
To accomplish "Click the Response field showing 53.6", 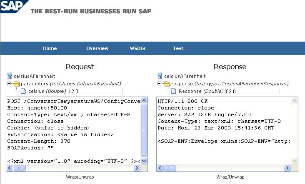I will coord(252,91).
